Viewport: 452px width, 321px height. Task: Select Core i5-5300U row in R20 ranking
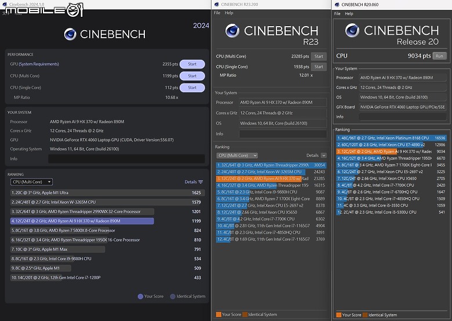[x=391, y=212]
